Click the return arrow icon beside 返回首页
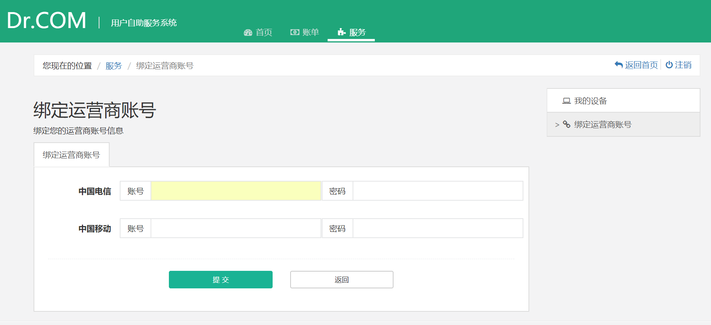 tap(619, 65)
